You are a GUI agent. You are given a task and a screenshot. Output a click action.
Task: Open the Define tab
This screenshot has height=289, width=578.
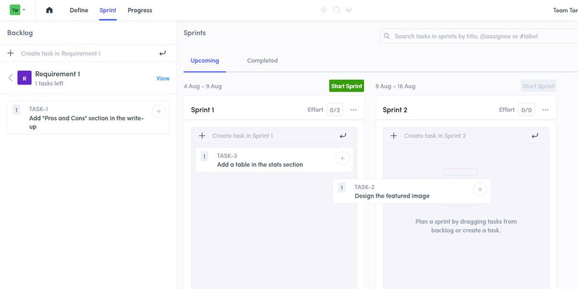click(79, 10)
